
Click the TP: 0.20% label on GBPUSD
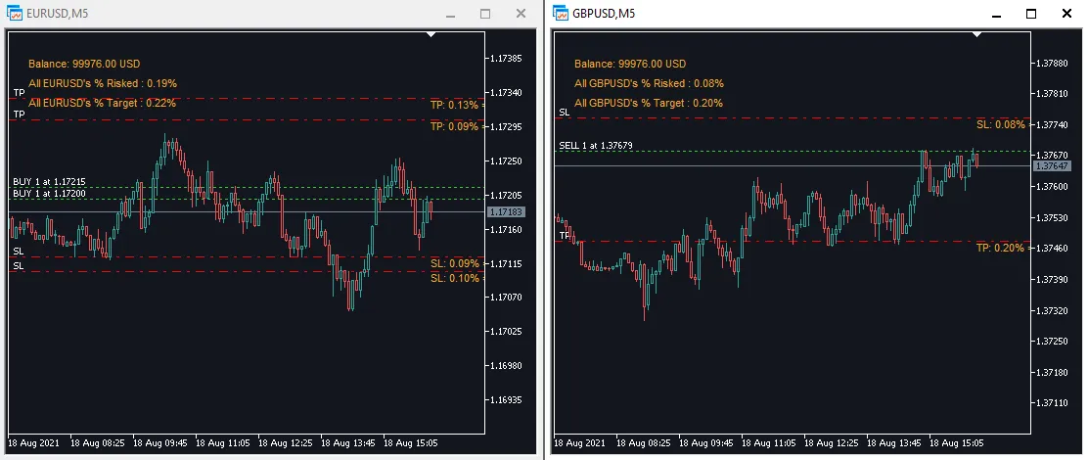coord(1000,249)
